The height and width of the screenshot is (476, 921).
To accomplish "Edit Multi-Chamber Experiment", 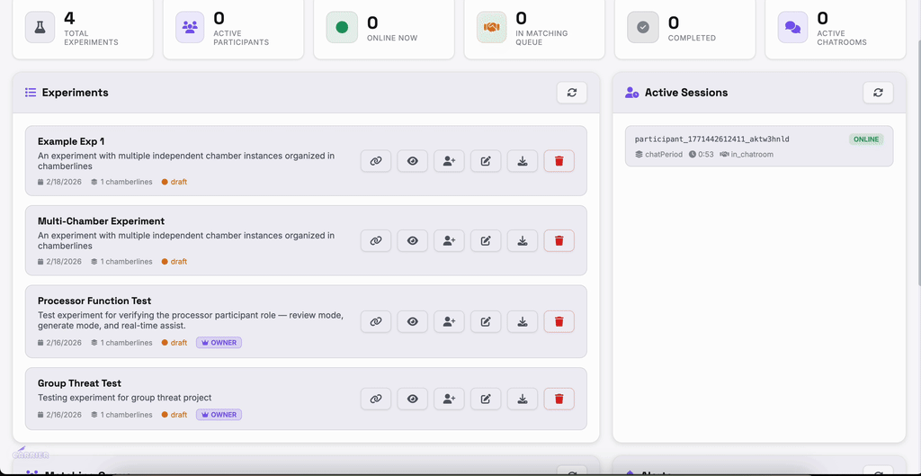I will 486,240.
